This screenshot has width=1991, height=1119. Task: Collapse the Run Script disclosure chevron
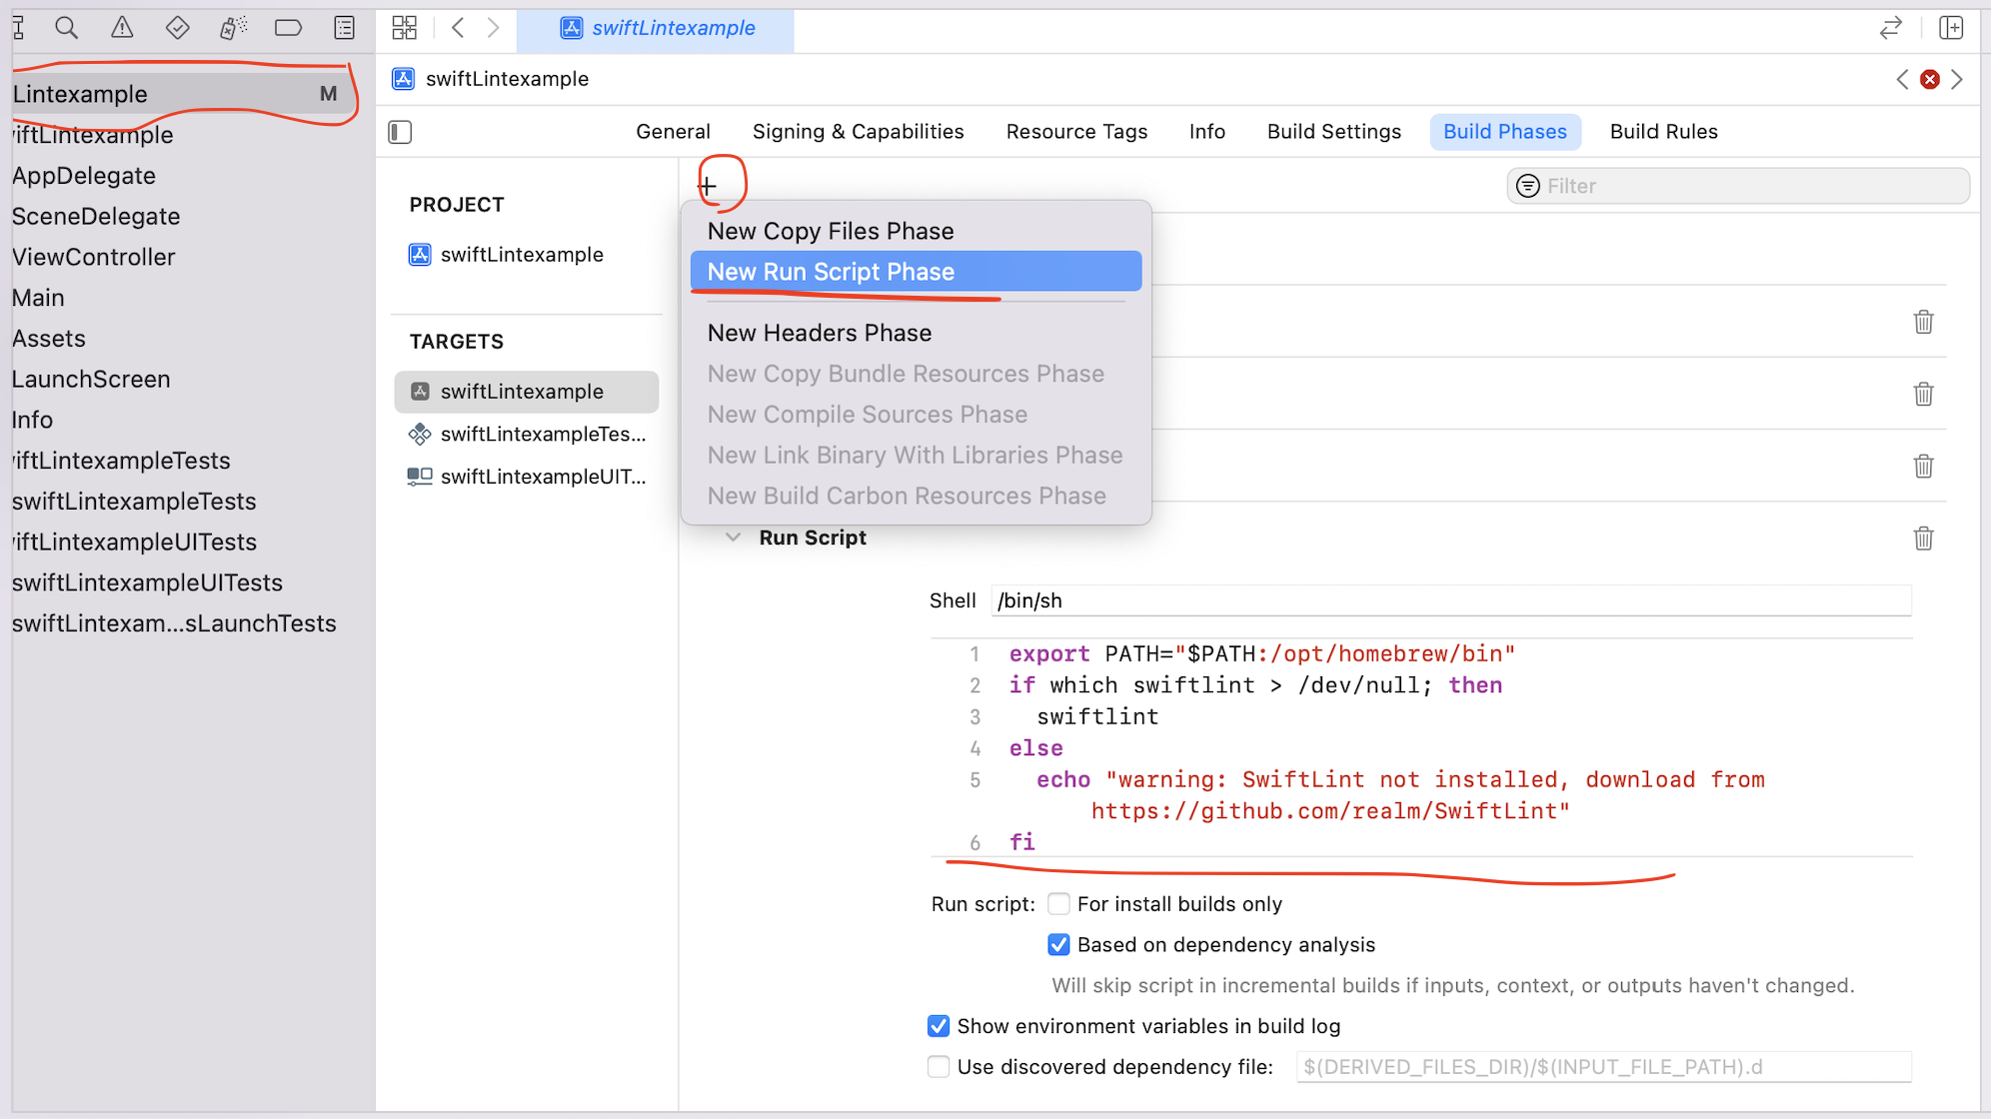coord(733,538)
